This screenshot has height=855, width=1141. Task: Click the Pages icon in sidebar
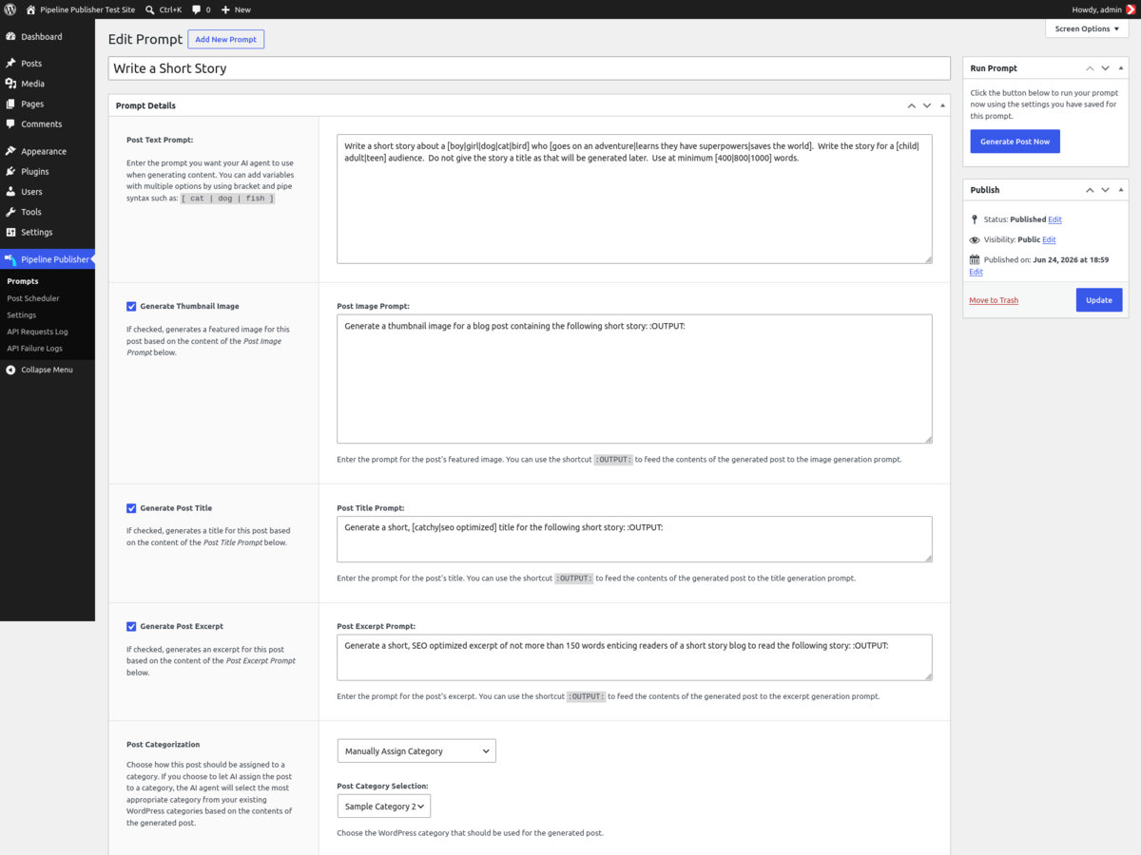(10, 104)
